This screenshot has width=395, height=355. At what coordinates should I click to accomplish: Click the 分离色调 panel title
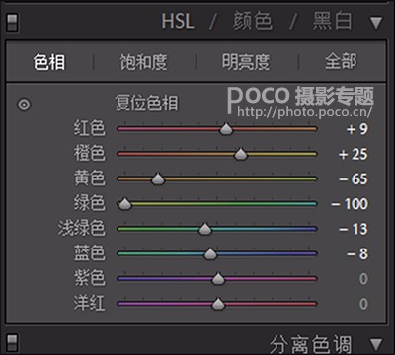310,344
